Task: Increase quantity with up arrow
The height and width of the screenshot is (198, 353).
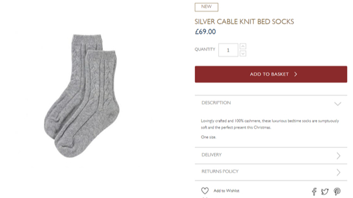Action: click(243, 46)
